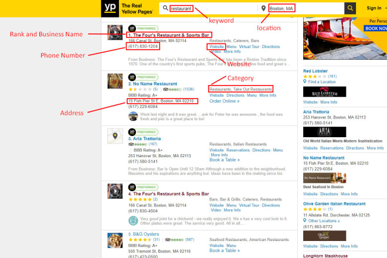Click five-star rating (2) on listing 4
387x258 pixels.
click(x=143, y=199)
